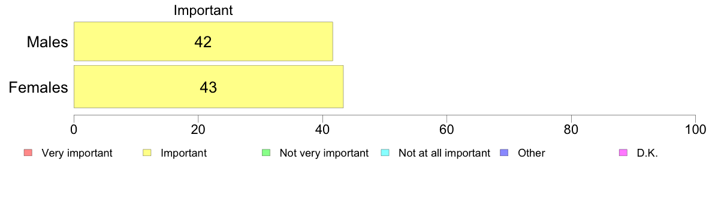The image size is (712, 220).
Task: Click the Males row label
Action: coord(48,42)
